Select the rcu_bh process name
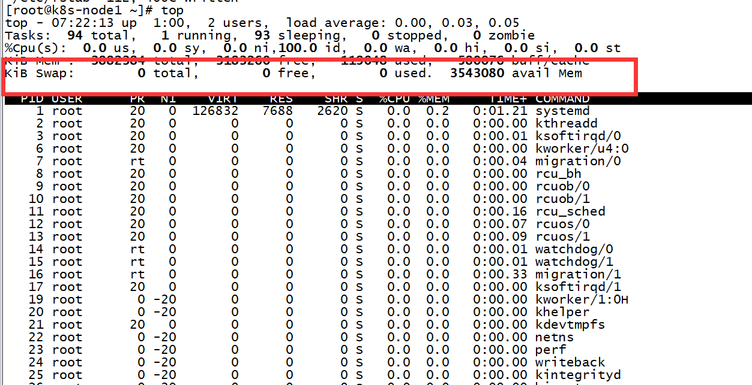 click(559, 174)
